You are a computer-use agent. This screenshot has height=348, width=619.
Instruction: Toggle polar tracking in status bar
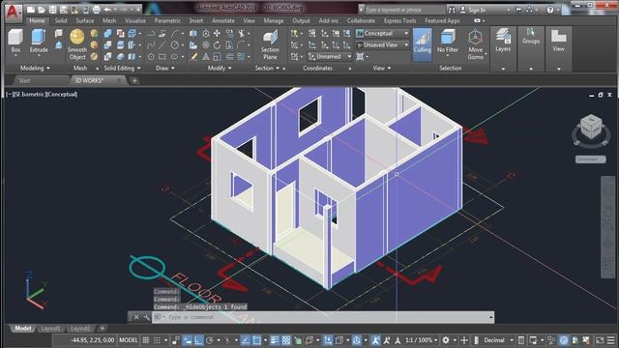(x=210, y=340)
